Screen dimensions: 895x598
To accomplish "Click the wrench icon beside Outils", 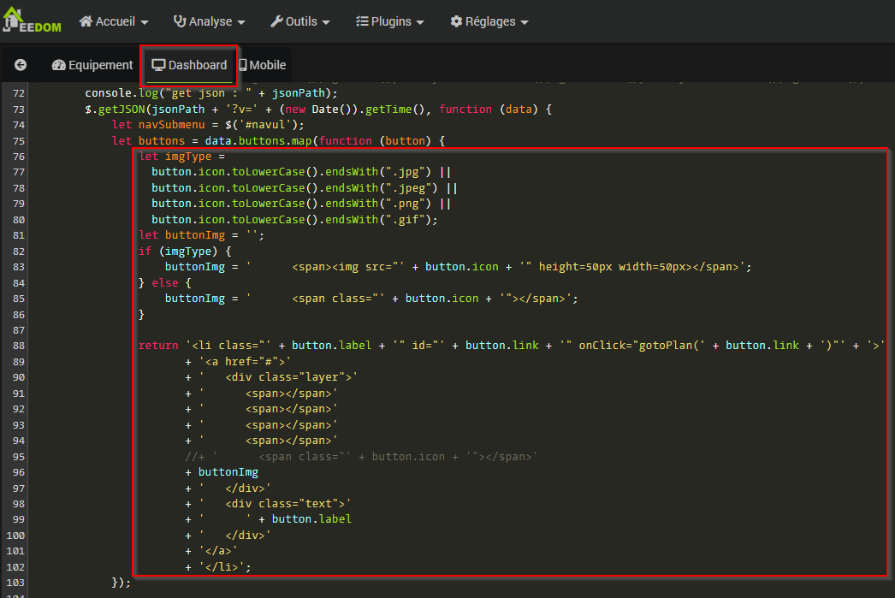I will click(x=277, y=21).
